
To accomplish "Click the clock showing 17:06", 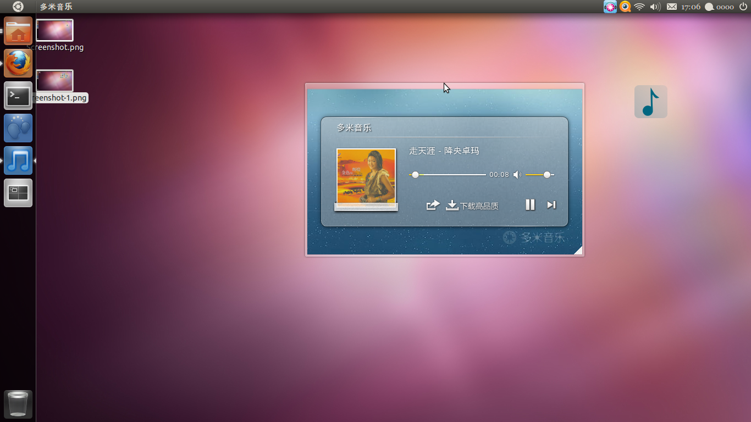I will [691, 7].
